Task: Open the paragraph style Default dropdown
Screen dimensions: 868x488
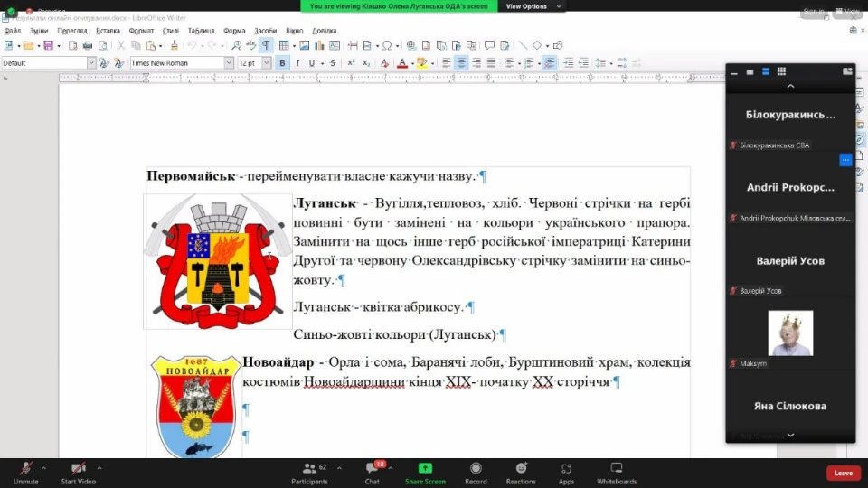Action: coord(91,63)
